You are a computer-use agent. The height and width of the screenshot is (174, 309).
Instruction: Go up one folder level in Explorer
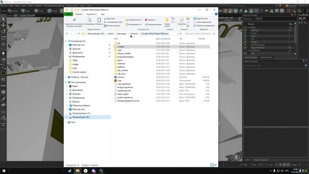click(x=79, y=34)
